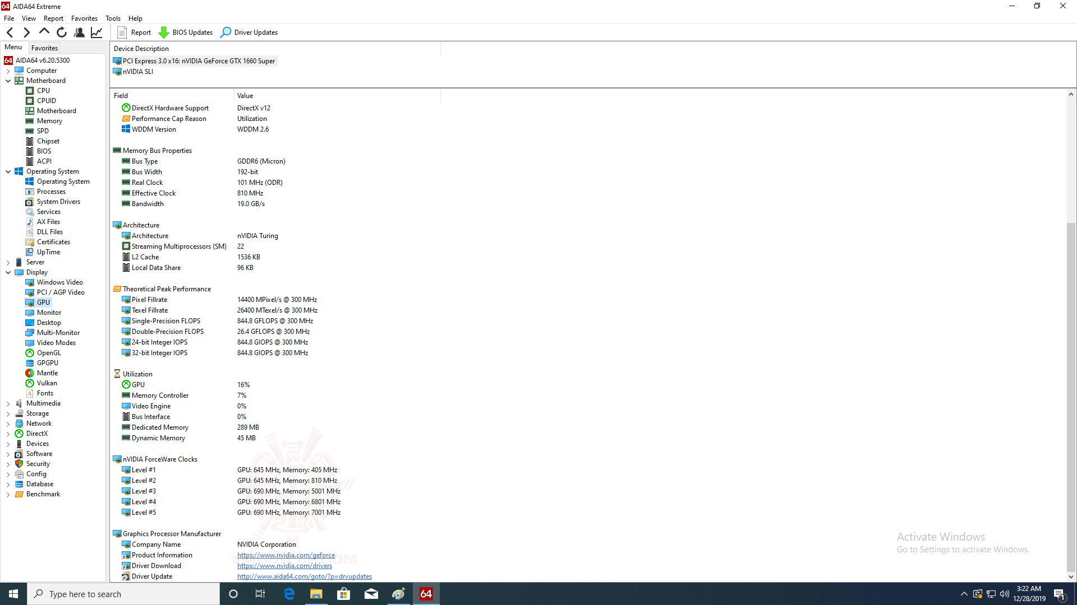Select OpenGL in the Display tree
The width and height of the screenshot is (1077, 605).
49,353
